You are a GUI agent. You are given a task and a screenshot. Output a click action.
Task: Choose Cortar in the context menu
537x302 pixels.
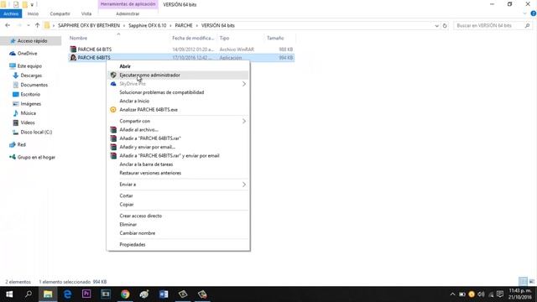[178, 195]
